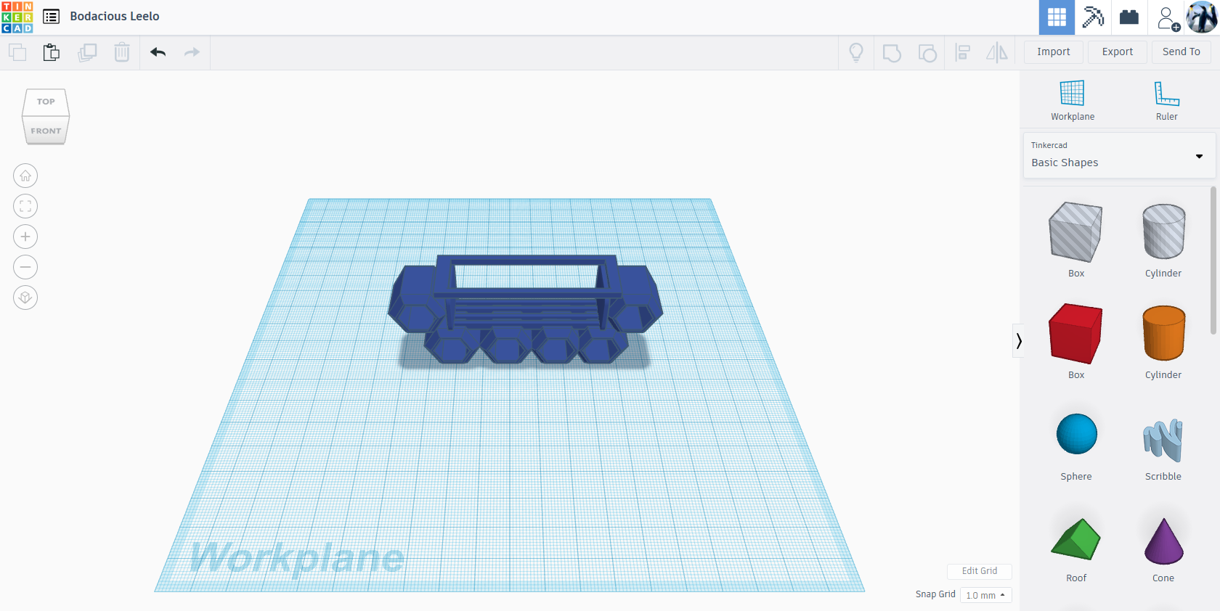
Task: Select the blue hexagon model on workplane
Action: (x=526, y=308)
